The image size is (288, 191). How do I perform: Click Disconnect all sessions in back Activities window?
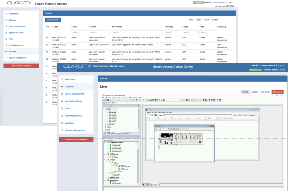tap(21, 66)
